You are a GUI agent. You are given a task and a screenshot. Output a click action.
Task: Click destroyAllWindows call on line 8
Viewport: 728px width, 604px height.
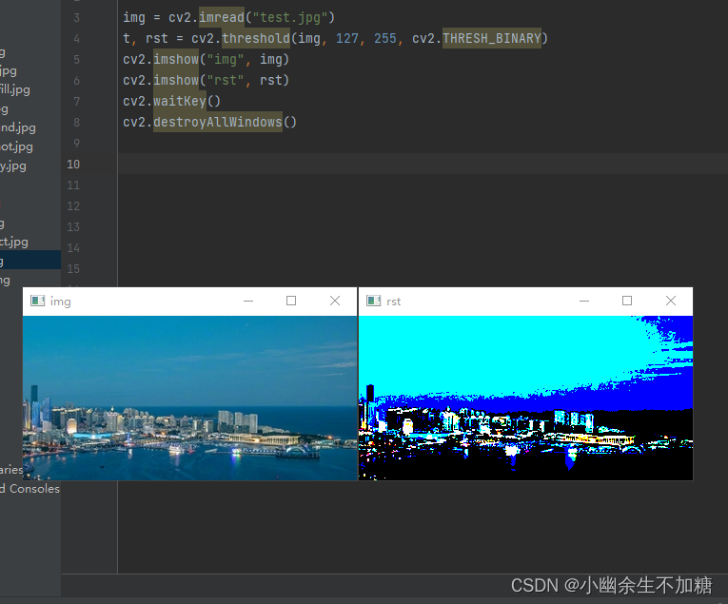point(218,122)
